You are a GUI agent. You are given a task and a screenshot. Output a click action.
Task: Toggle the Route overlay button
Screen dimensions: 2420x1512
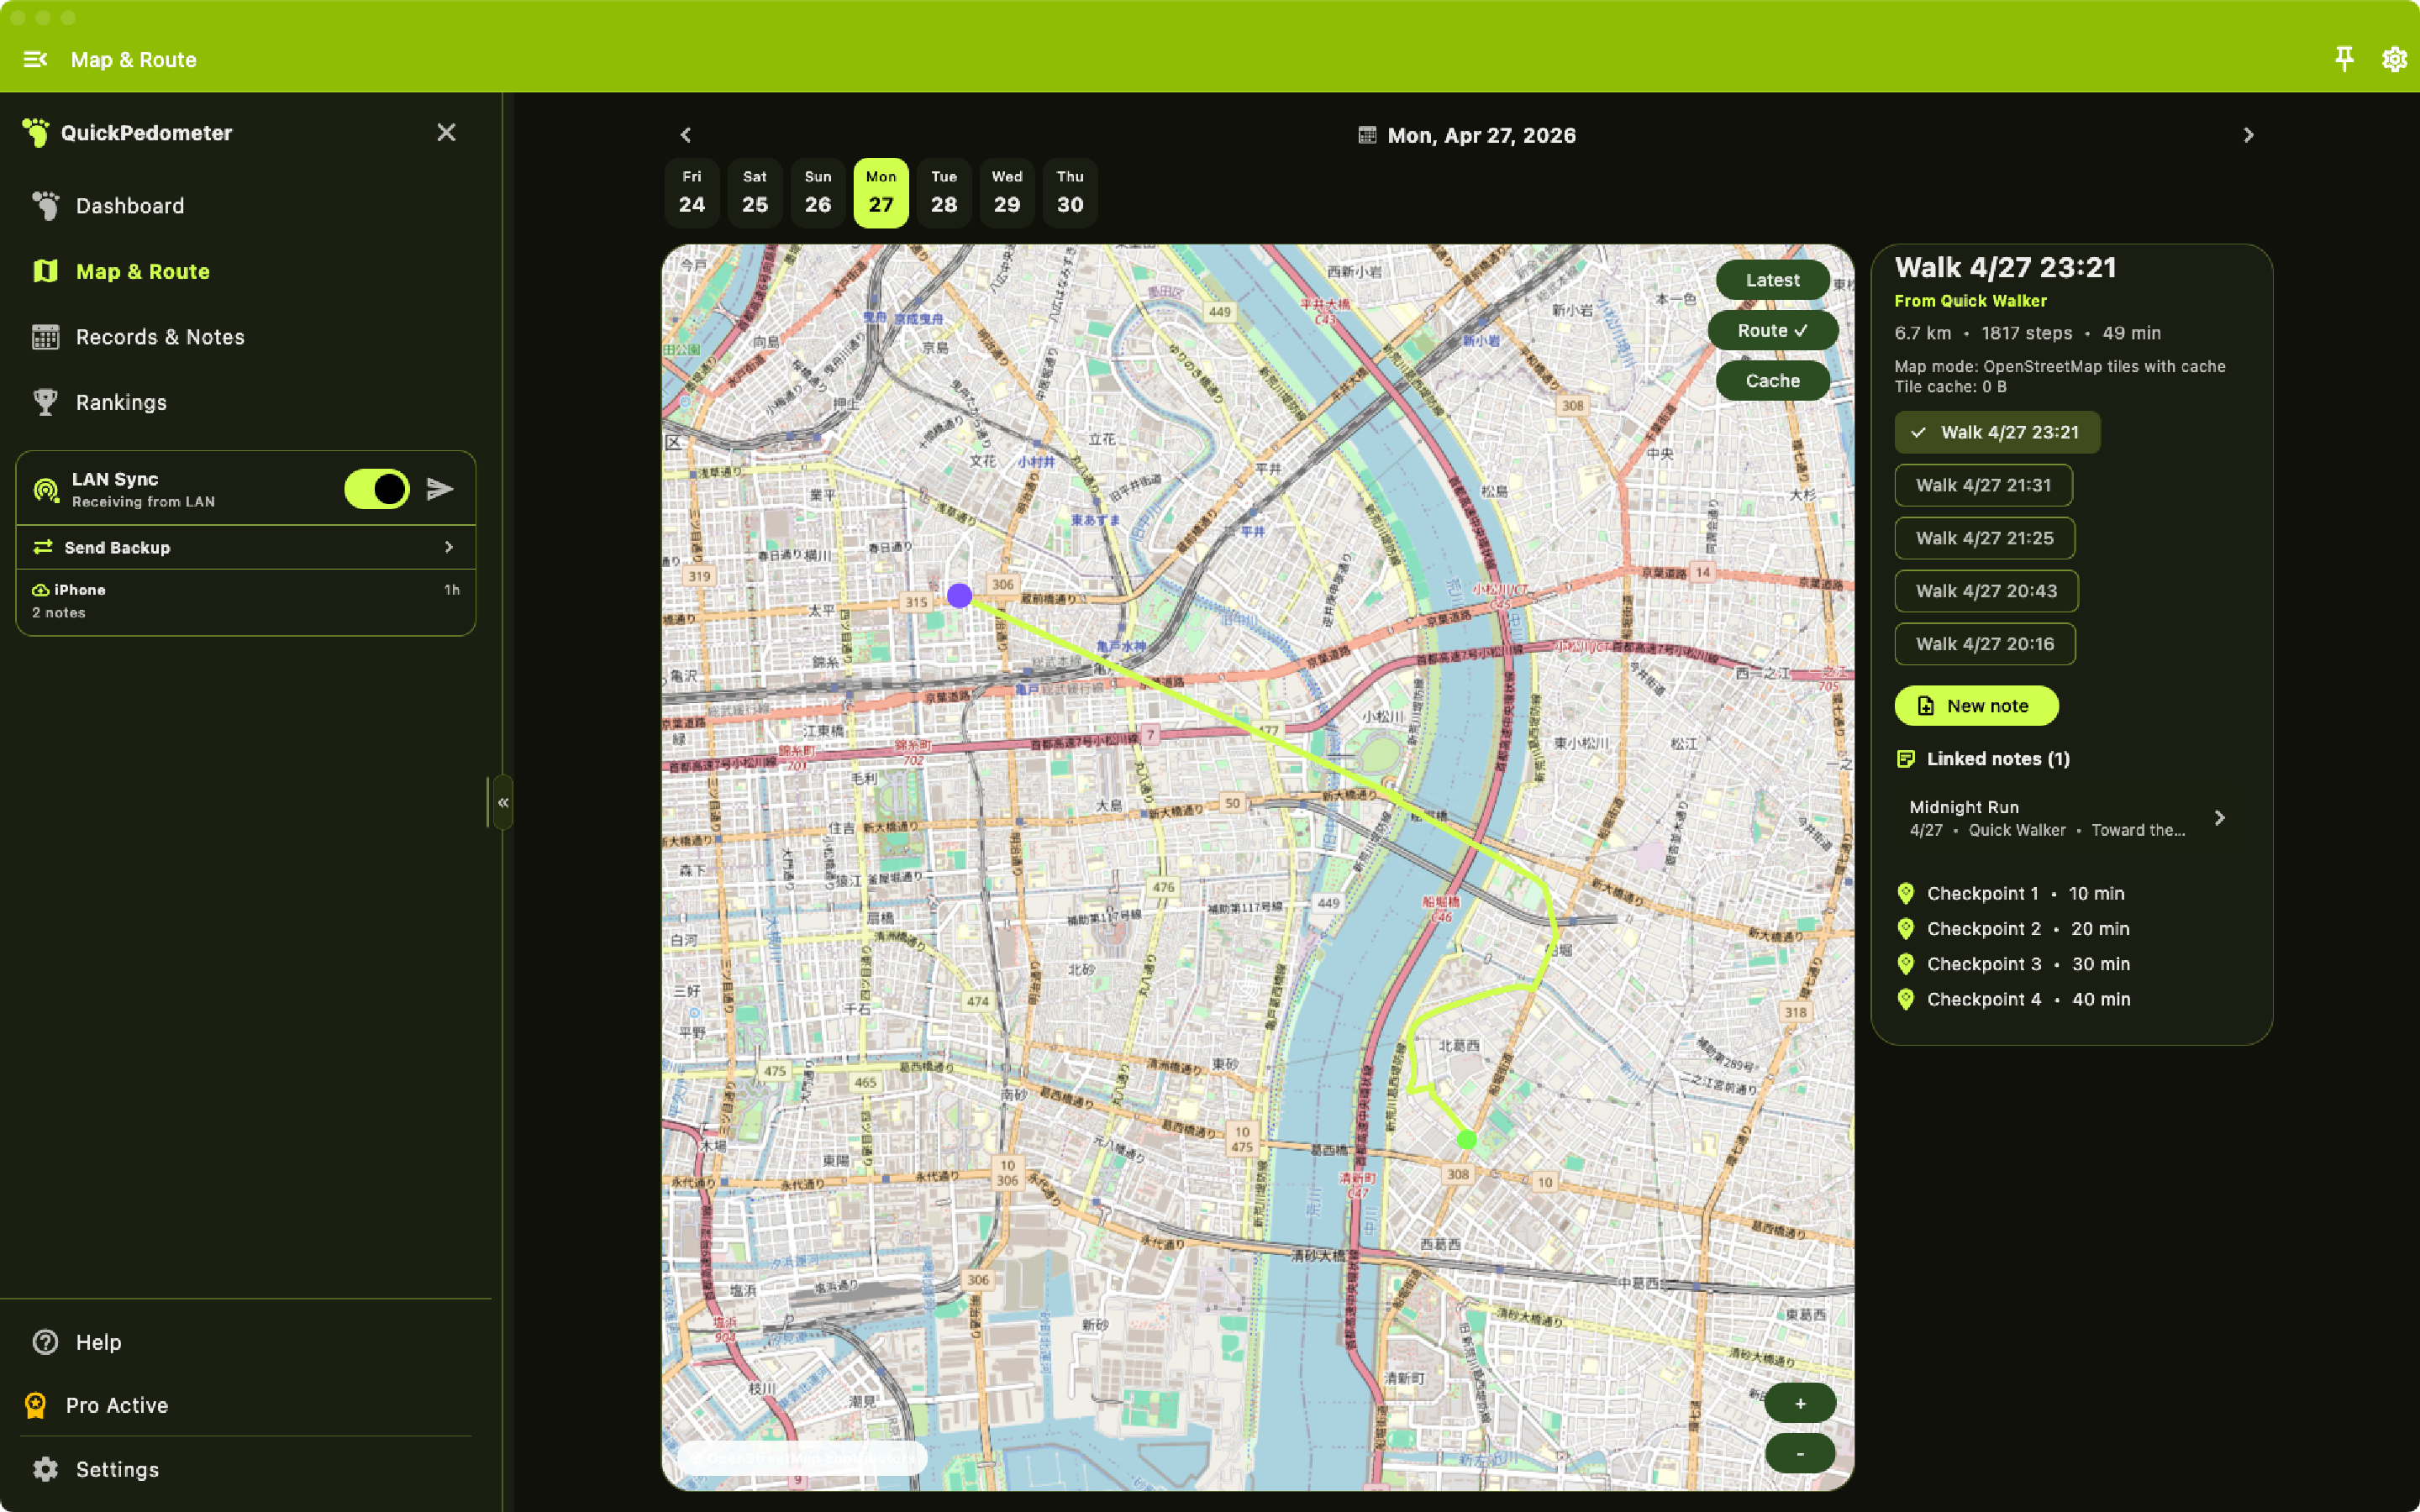[x=1772, y=330]
